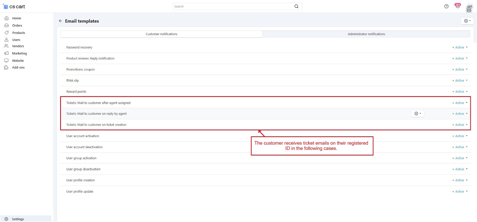Open page gear dropdown at top right
The image size is (477, 222).
tap(467, 21)
